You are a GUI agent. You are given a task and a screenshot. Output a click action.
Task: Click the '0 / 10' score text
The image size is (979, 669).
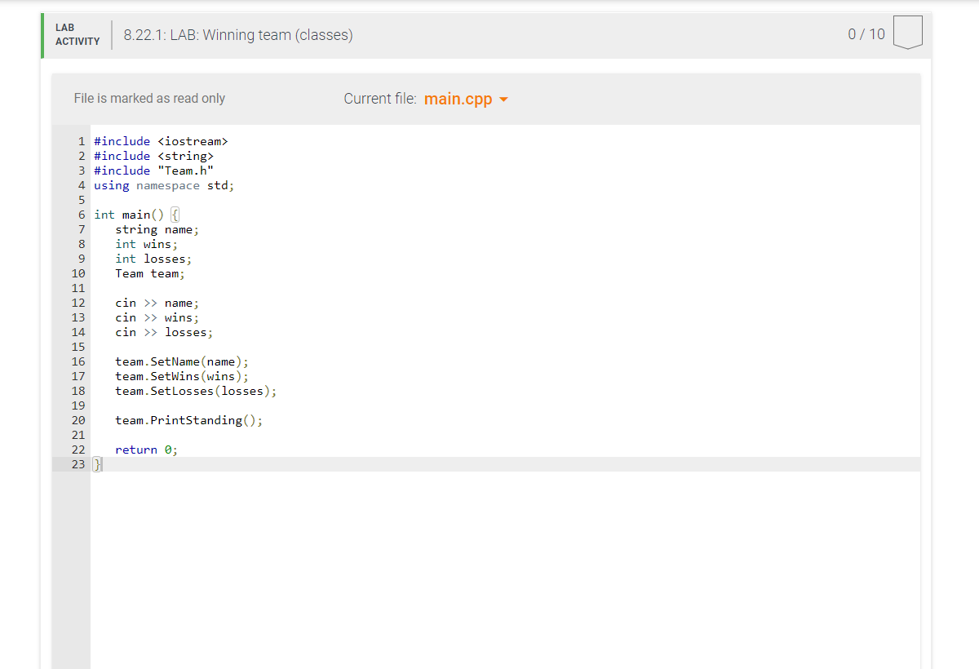(866, 34)
